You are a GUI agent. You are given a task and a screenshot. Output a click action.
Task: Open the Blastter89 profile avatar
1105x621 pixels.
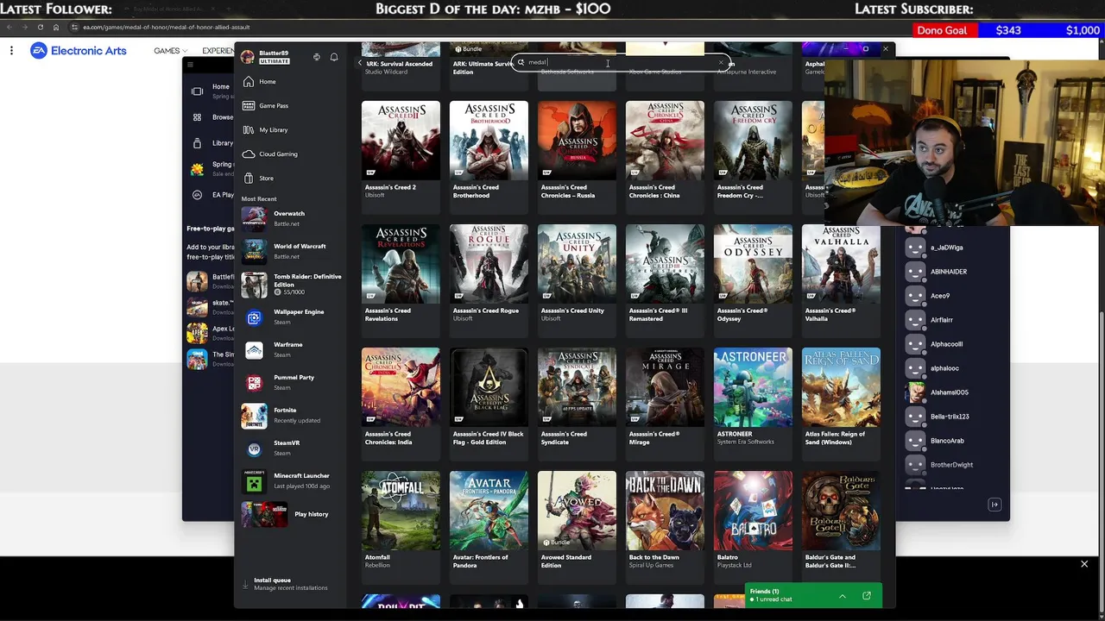[248, 57]
